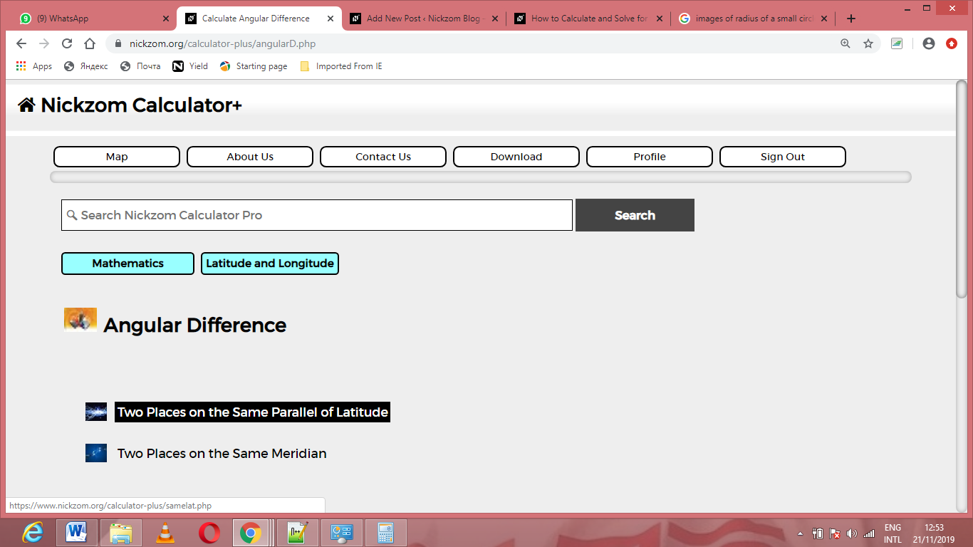This screenshot has height=547, width=973.
Task: Switch to the Add New Post Nickzom Blog tab
Action: [x=423, y=19]
